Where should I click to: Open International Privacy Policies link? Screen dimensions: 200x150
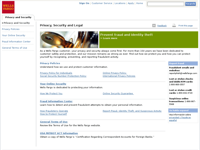(x=119, y=76)
